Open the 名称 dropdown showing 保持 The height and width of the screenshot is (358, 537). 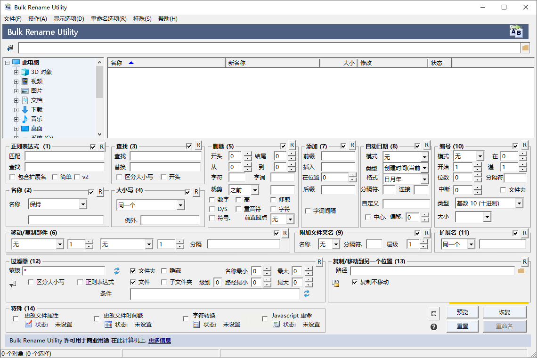coord(83,204)
